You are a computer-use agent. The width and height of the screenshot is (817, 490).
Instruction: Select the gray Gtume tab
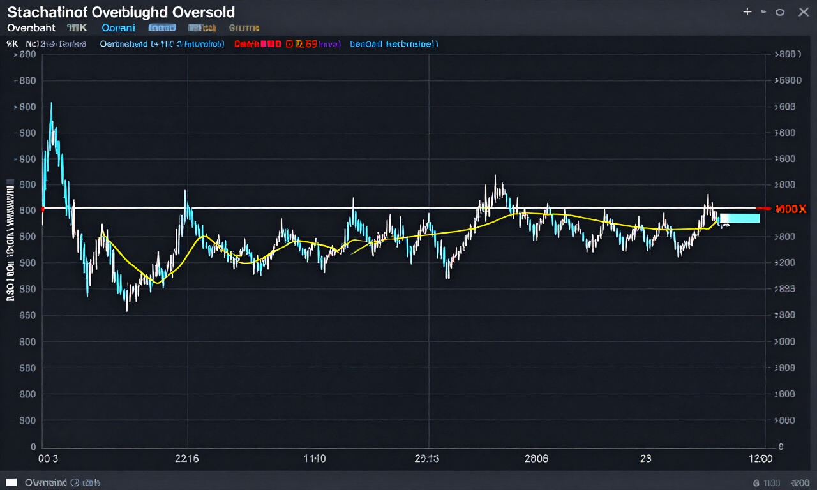[x=244, y=28]
